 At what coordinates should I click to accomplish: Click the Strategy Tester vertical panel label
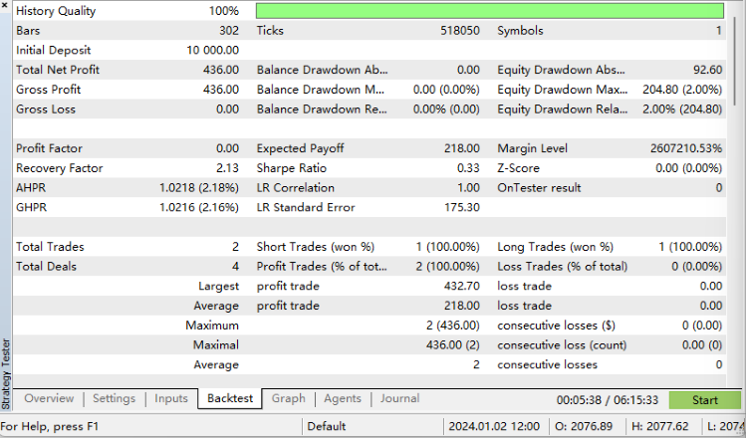click(6, 374)
